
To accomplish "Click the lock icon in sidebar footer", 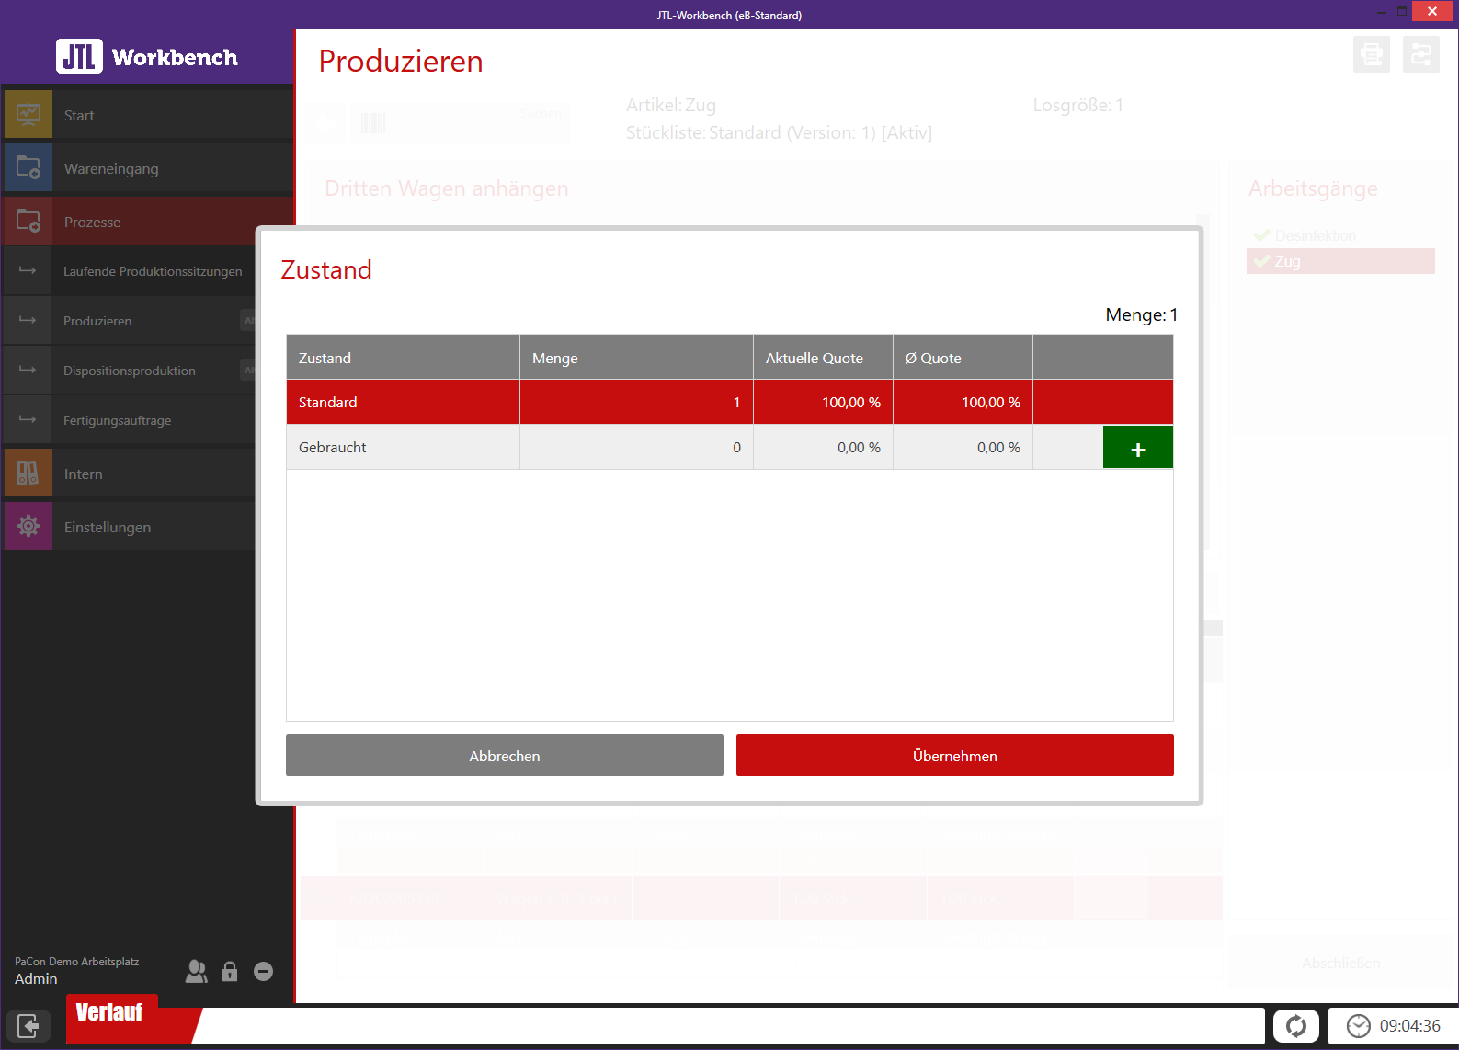I will [230, 971].
